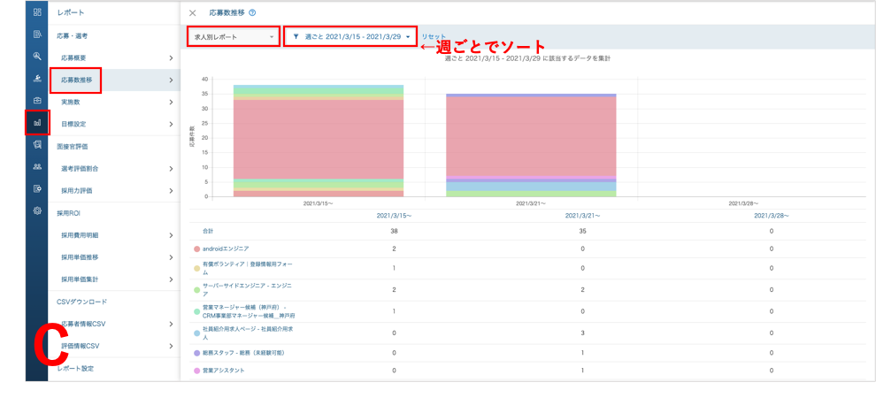This screenshot has width=876, height=413.
Task: Open 選考評価割合 in the report menu
Action: pyautogui.click(x=114, y=169)
